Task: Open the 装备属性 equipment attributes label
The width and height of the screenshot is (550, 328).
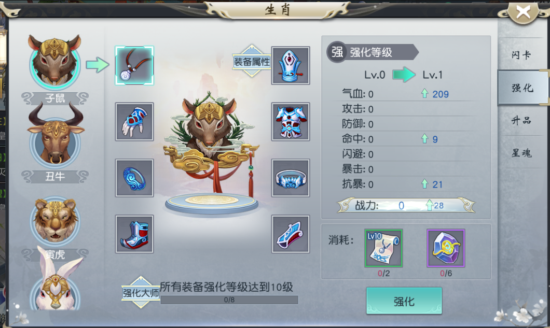Action: pyautogui.click(x=252, y=61)
